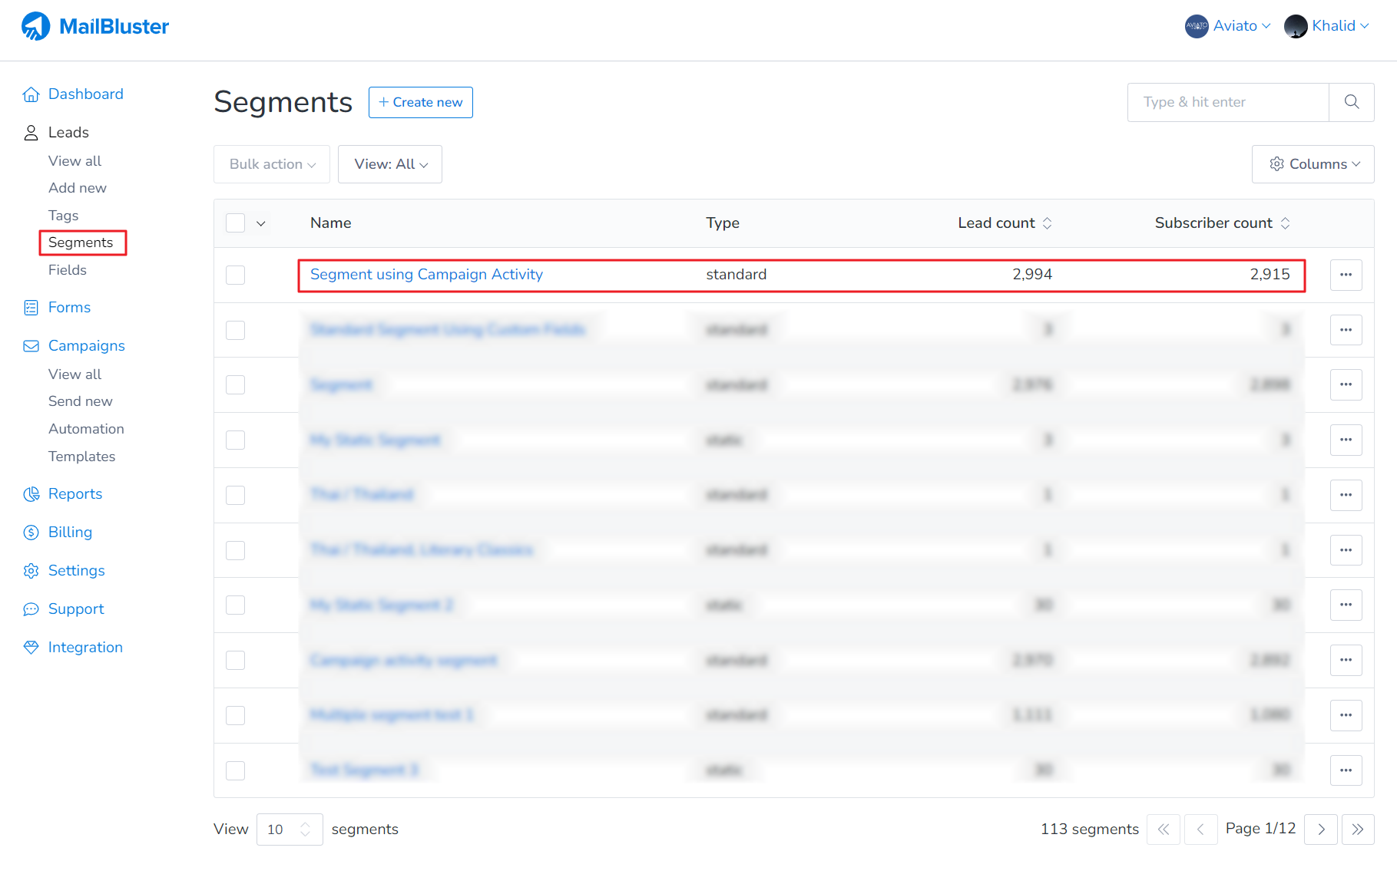
Task: Select checkbox in the last table row
Action: point(236,770)
